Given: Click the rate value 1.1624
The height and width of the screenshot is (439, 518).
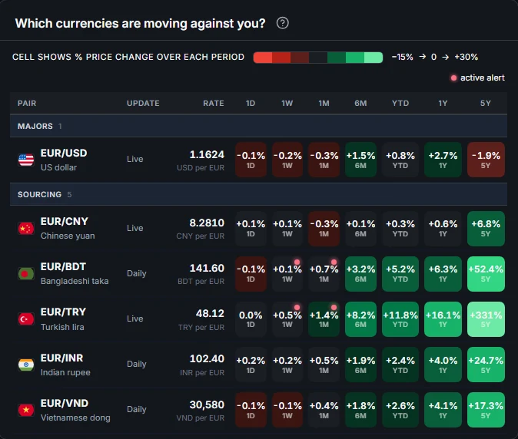Looking at the screenshot, I should (207, 154).
